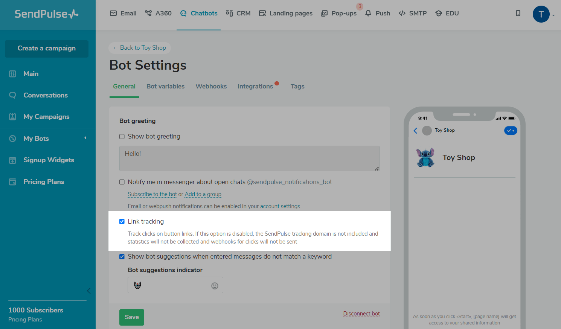This screenshot has width=561, height=329.
Task: Click the Bot suggestions indicator input field
Action: [x=175, y=285]
